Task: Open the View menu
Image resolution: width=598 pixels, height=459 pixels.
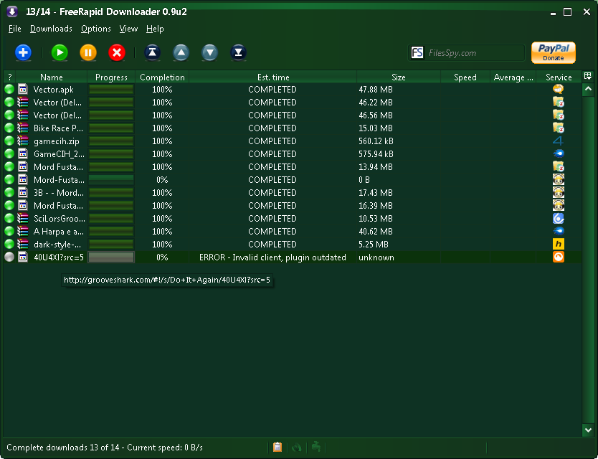Action: pos(128,29)
